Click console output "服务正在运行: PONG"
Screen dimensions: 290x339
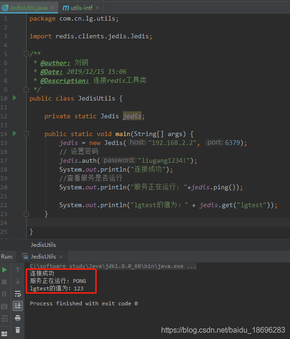(58, 281)
